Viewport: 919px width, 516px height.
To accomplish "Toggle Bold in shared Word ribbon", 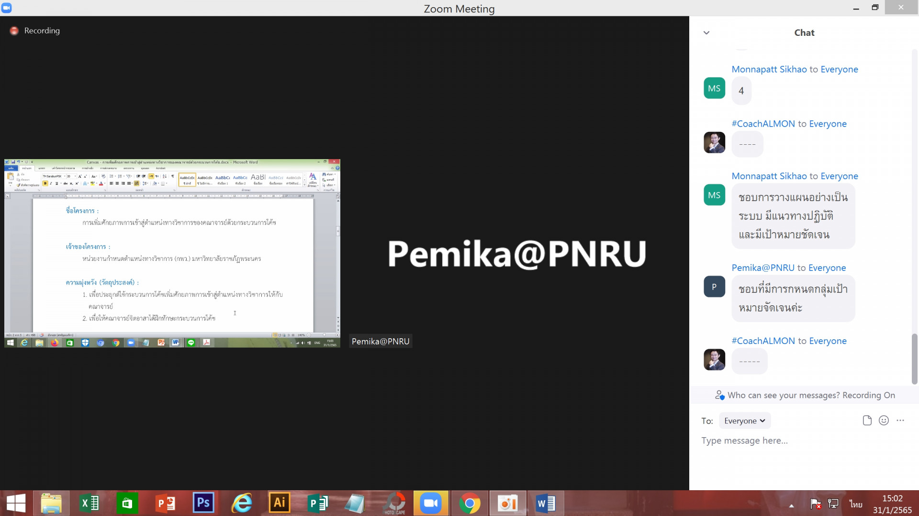I will pyautogui.click(x=45, y=183).
